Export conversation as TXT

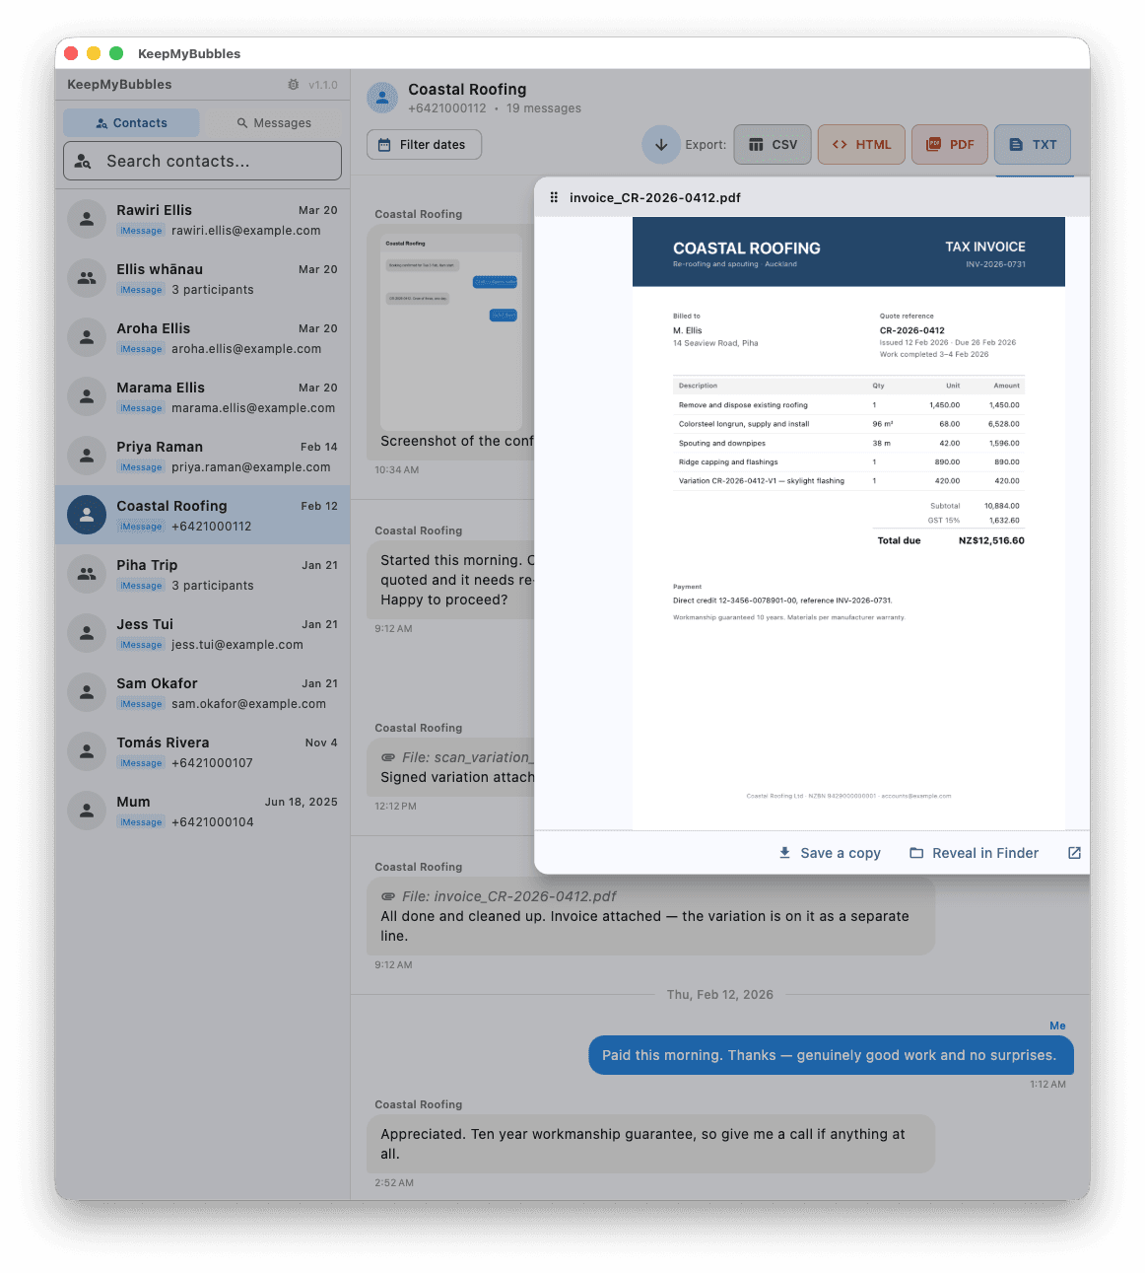point(1033,145)
